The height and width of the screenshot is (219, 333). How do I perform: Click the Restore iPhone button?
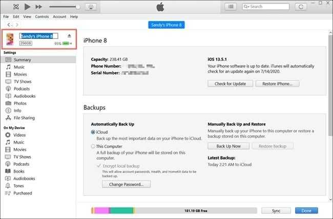tap(277, 83)
